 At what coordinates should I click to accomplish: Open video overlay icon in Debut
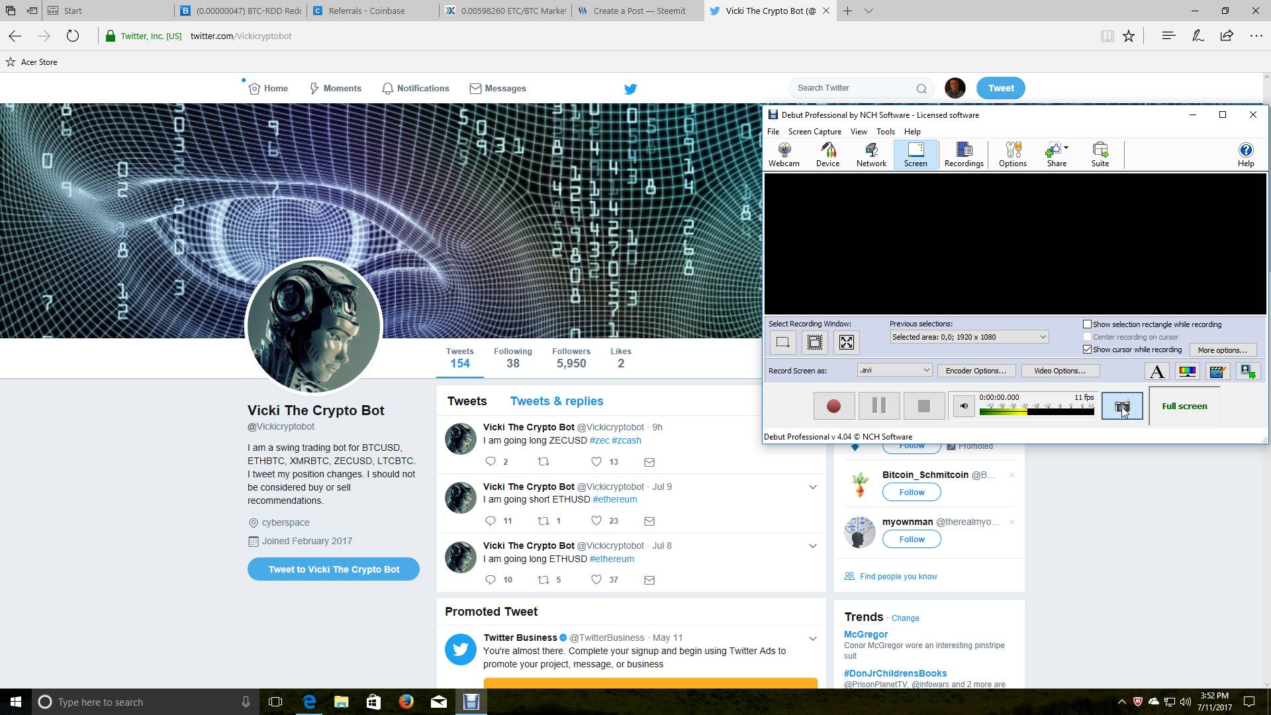[x=1248, y=371]
